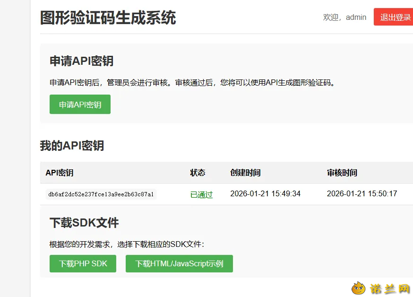Click the 下载SDK文件 section heading

84,223
